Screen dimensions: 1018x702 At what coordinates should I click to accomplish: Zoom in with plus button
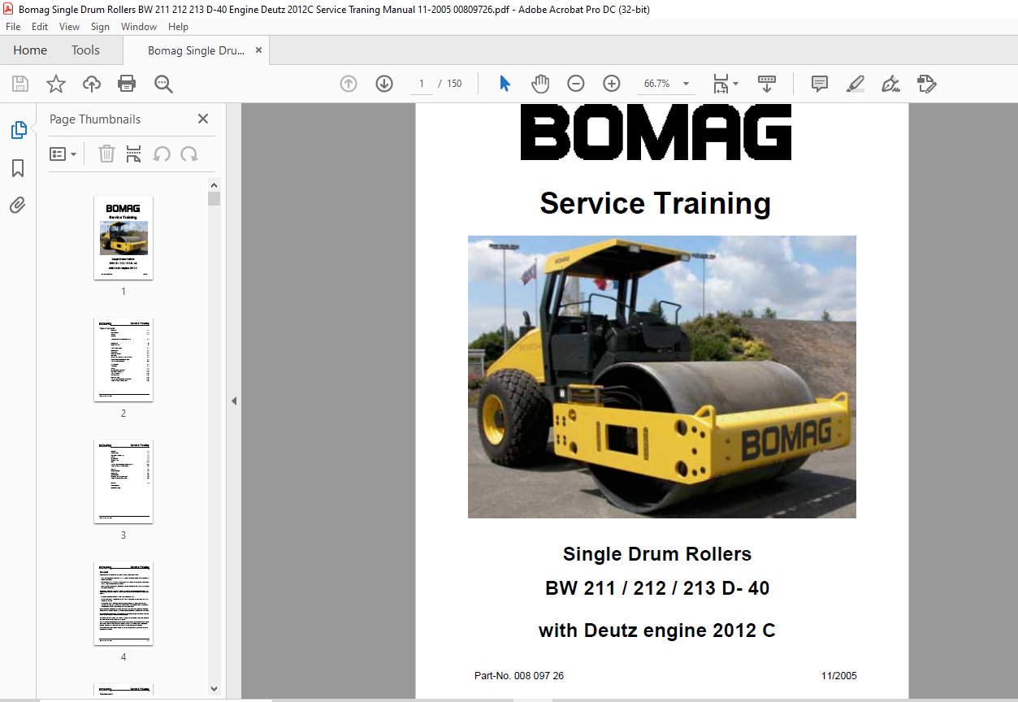coord(612,84)
